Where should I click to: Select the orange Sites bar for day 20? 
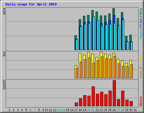89,68
